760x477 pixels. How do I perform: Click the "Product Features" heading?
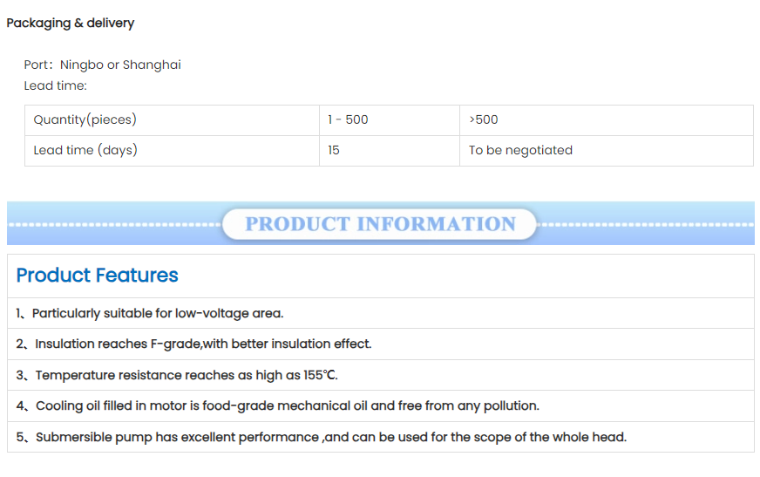tap(97, 276)
